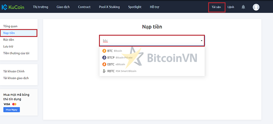The image size is (273, 124).
Task: Select the orange BTC Bitcoin coin icon
Action: [x=104, y=51]
